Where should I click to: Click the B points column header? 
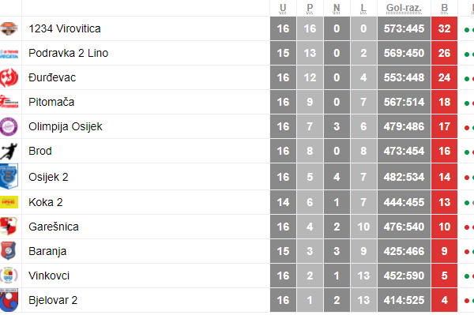(x=444, y=8)
